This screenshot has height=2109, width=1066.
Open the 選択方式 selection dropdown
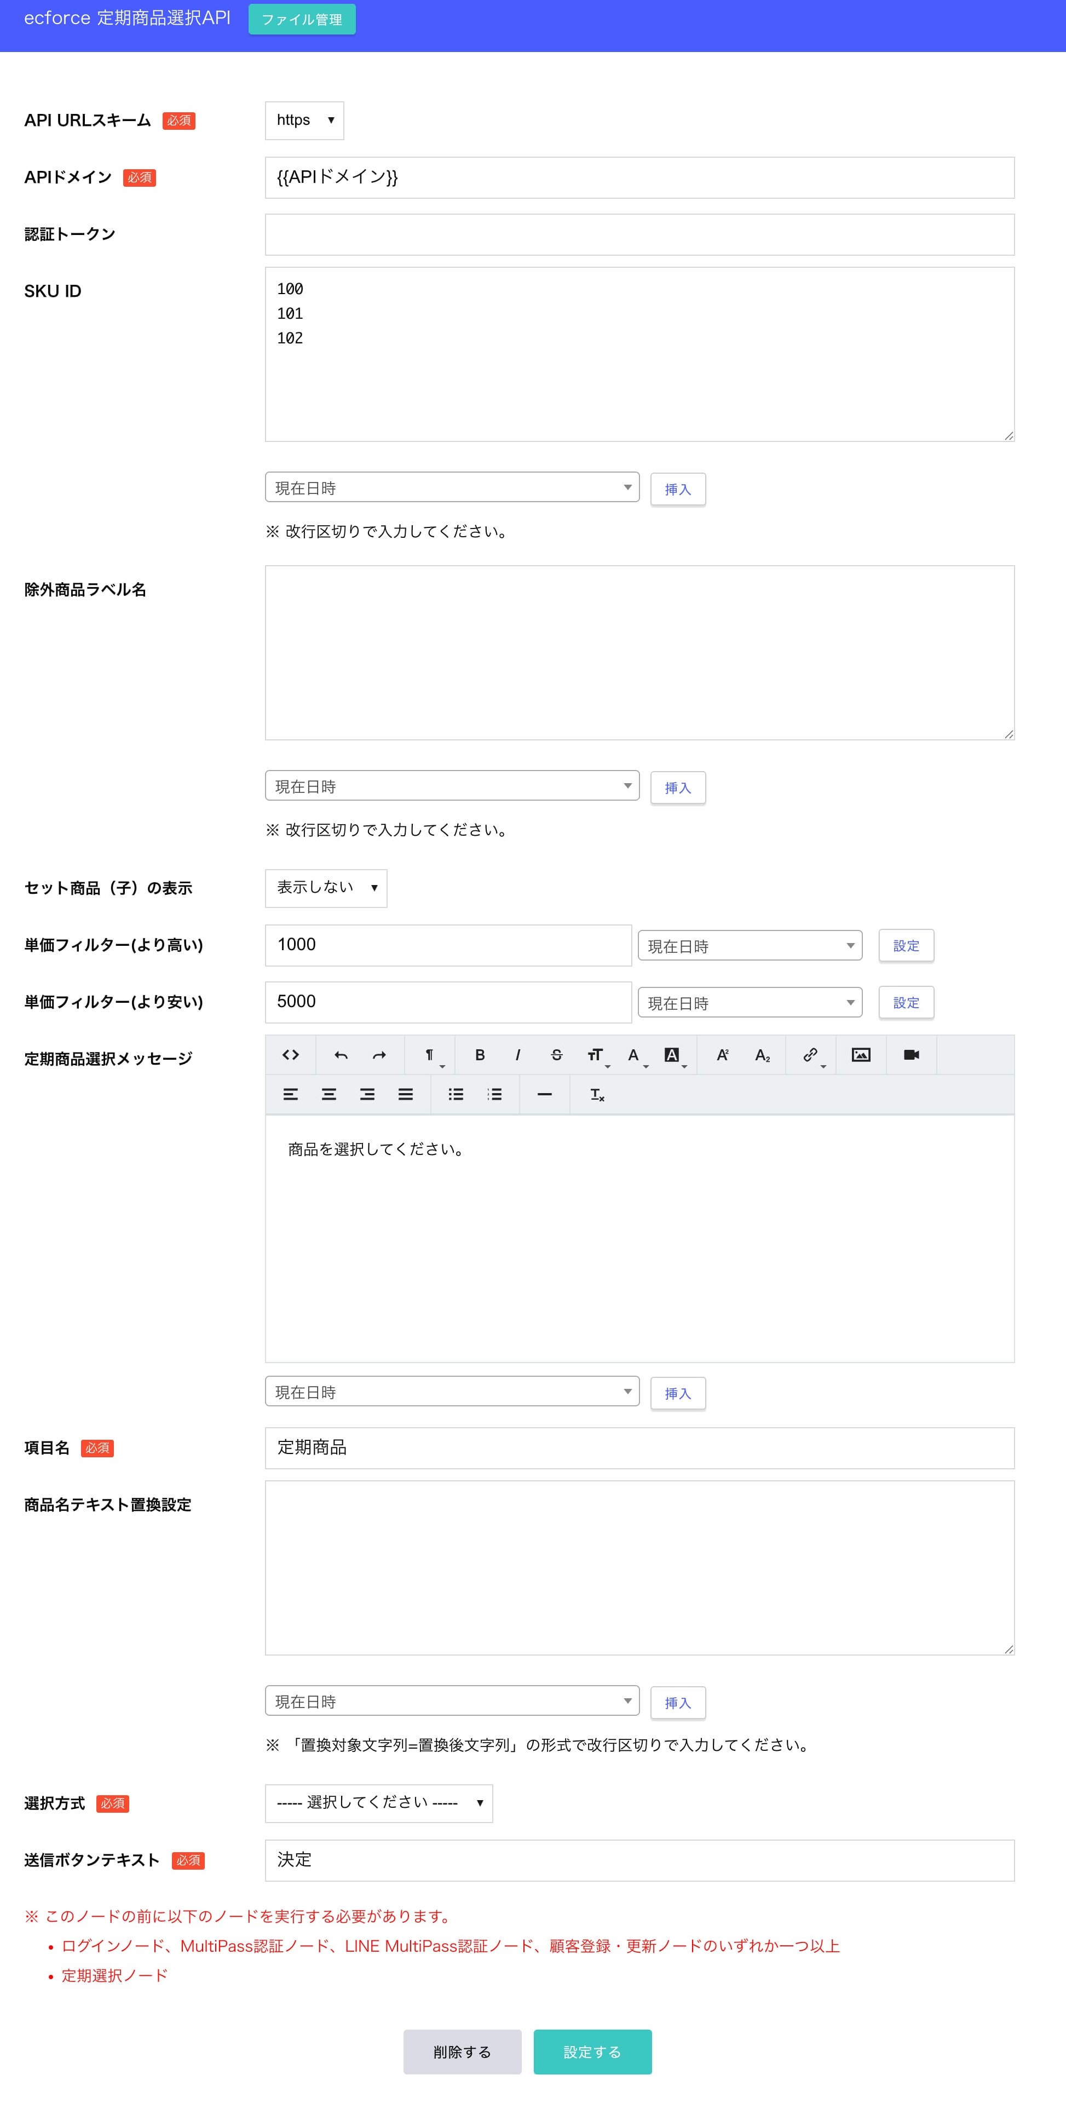(x=379, y=1803)
